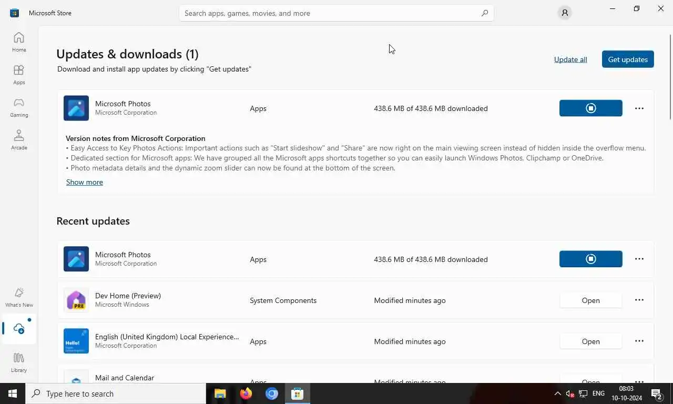
Task: Click Recent updates heading
Action: tap(93, 221)
